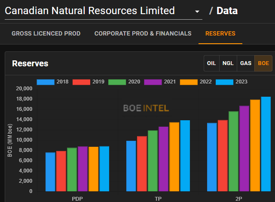Click the TP axis label

(158, 199)
